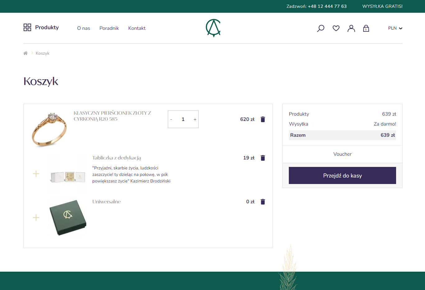Open Poradnik menu item
This screenshot has width=425, height=290.
point(109,28)
